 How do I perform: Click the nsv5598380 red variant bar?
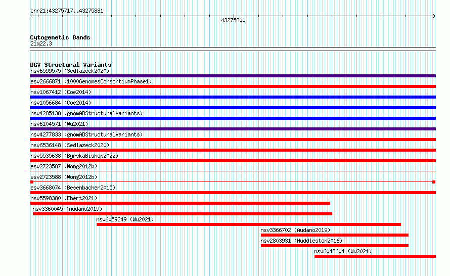pos(180,203)
